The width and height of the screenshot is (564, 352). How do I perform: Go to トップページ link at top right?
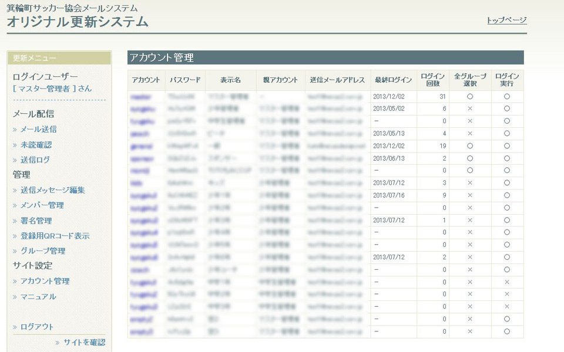click(x=506, y=21)
